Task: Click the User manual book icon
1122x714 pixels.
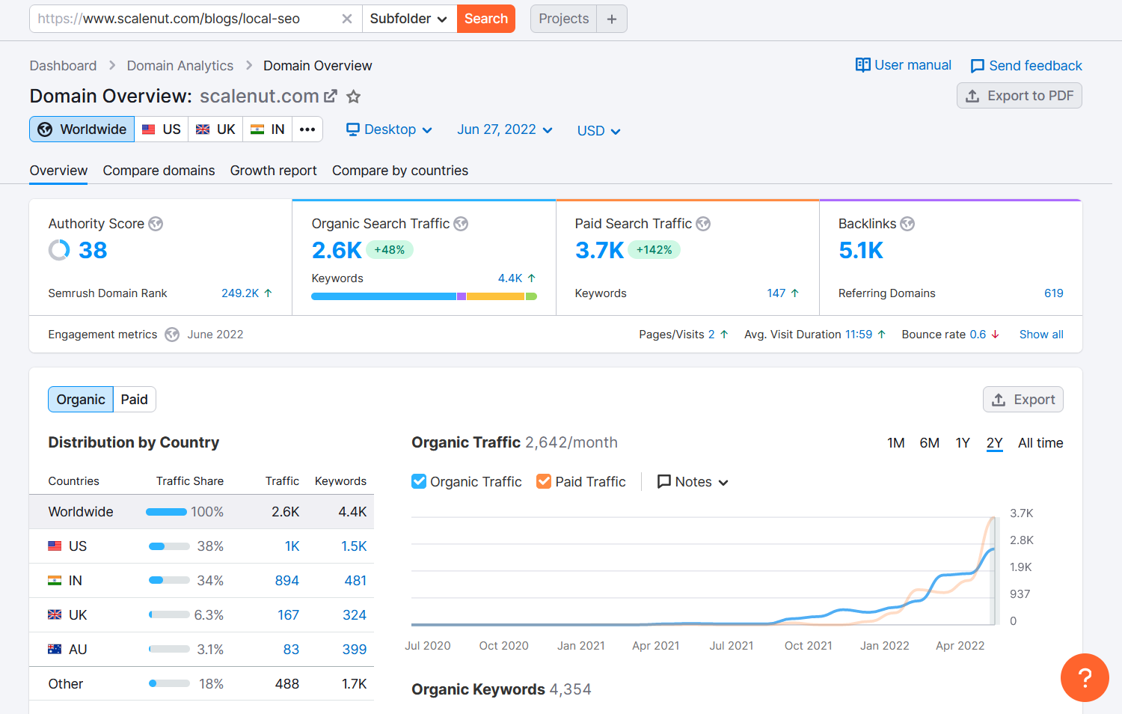Action: (x=863, y=65)
